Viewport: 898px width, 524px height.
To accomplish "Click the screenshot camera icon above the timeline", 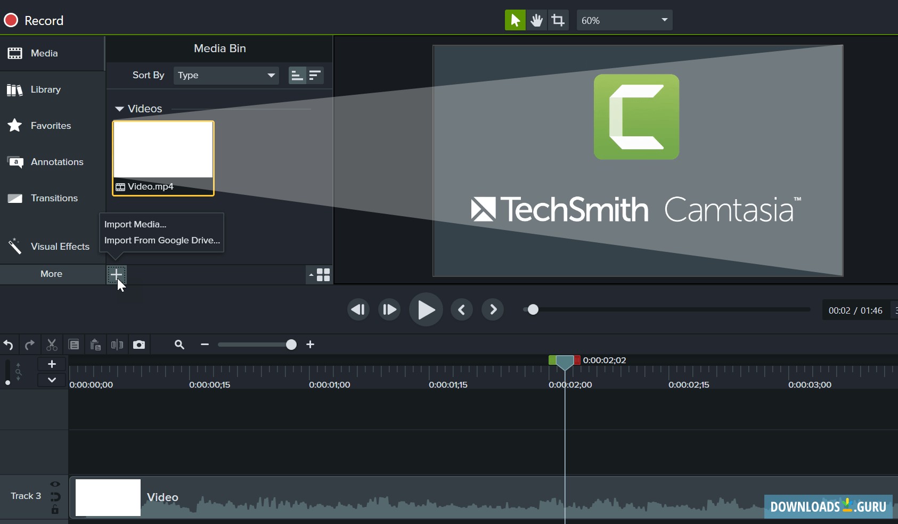I will (138, 345).
